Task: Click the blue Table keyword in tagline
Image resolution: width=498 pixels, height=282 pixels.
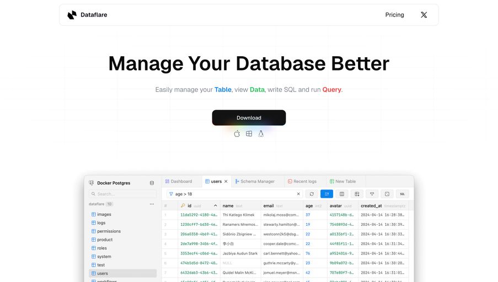Action: (x=223, y=90)
